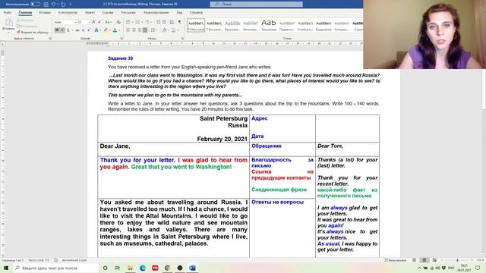
Task: Apply yellow text highlight color
Action: (x=106, y=30)
